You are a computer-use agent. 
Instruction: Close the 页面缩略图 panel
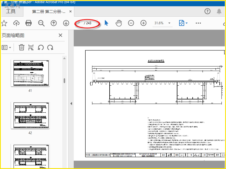click(x=60, y=35)
